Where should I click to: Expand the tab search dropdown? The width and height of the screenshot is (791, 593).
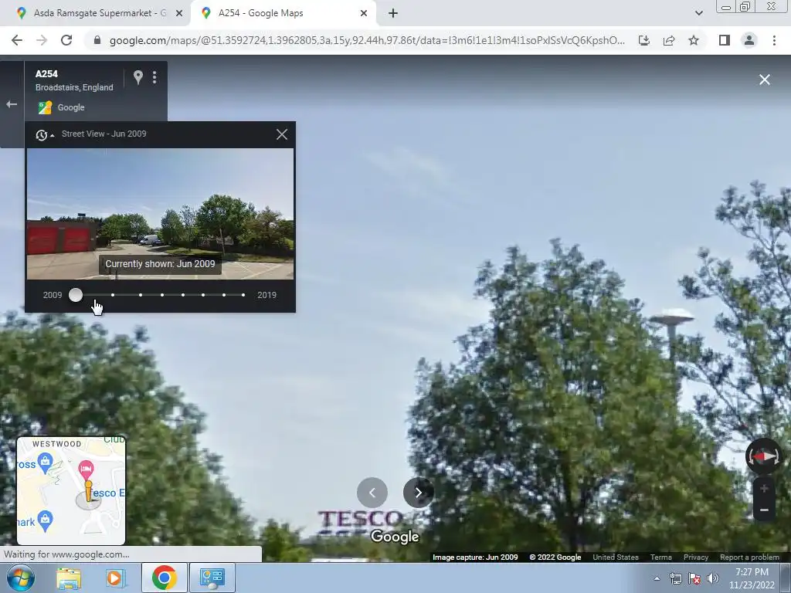[x=698, y=13]
